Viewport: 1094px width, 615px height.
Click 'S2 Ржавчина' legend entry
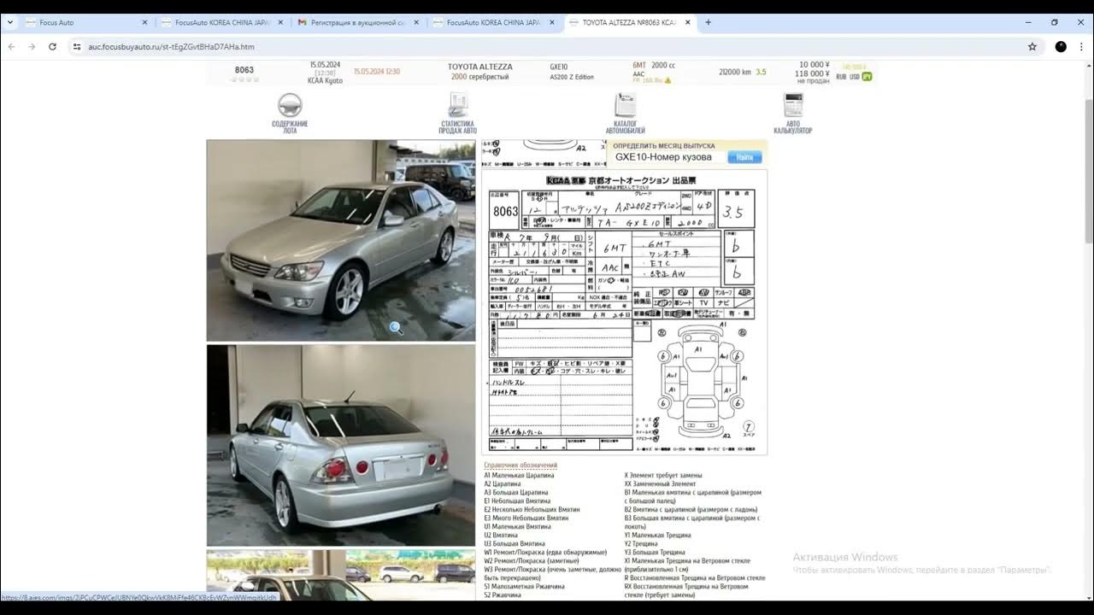502,594
